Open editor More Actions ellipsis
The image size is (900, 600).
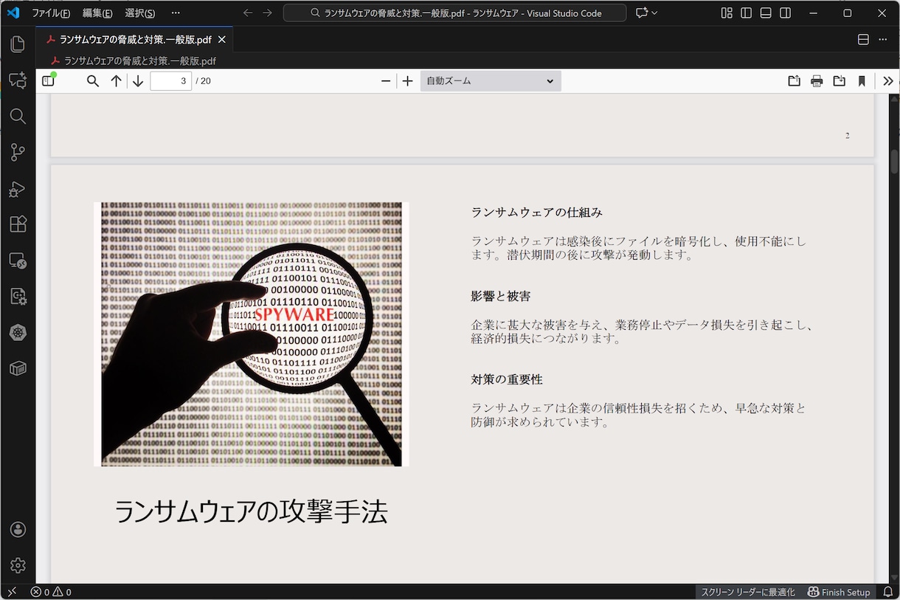click(883, 39)
